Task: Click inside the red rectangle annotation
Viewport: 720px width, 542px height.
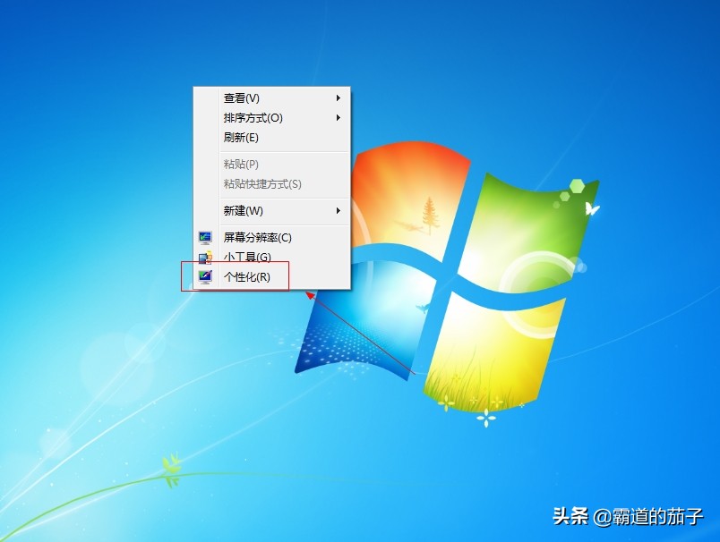Action: [x=237, y=277]
